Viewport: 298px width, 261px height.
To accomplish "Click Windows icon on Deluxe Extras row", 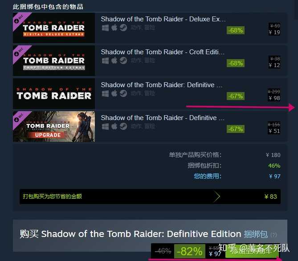I will (x=105, y=28).
